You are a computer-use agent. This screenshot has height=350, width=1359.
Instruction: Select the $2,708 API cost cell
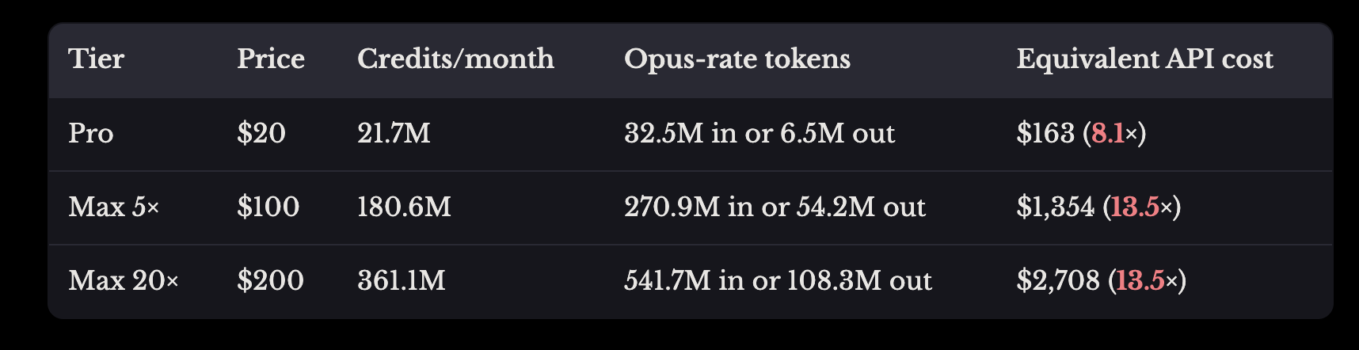[x=1102, y=281]
